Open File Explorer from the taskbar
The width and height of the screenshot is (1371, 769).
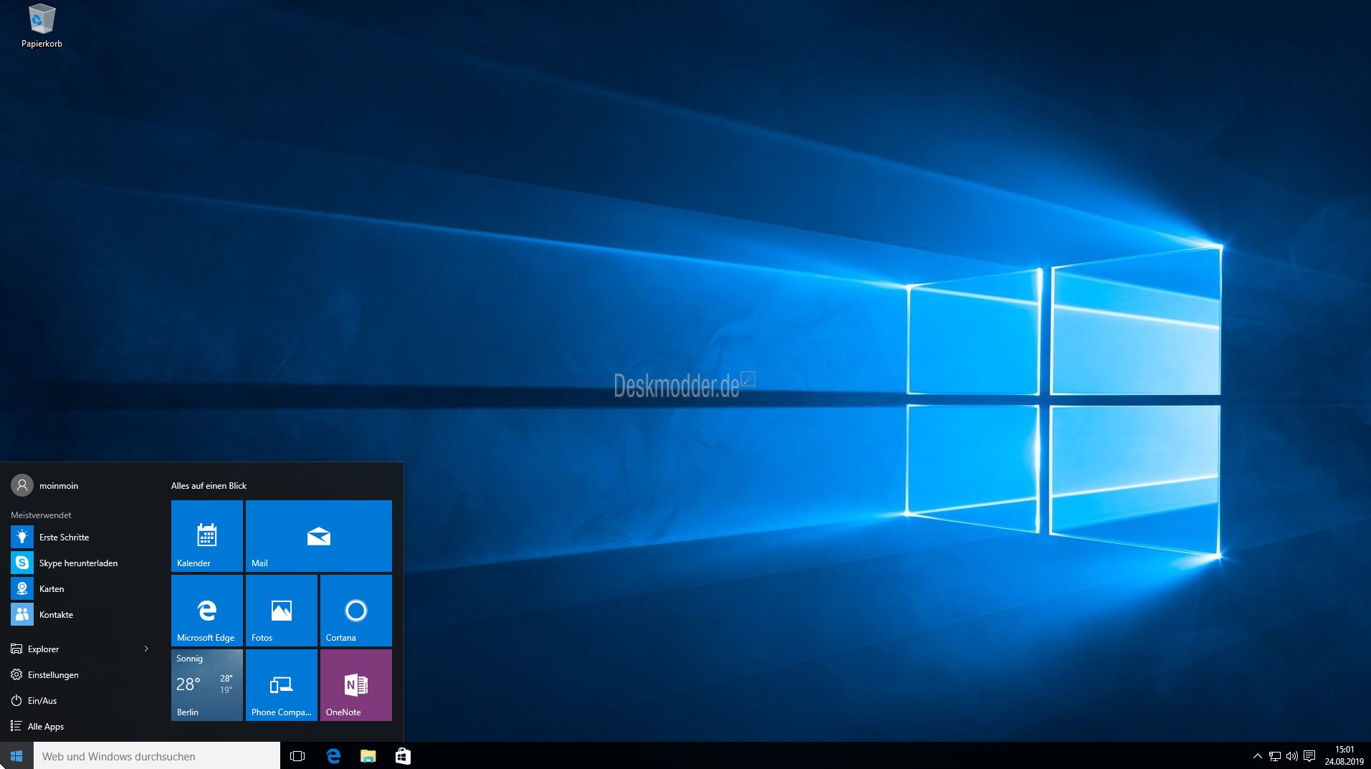tap(368, 756)
